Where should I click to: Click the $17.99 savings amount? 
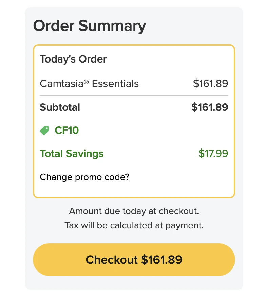213,153
